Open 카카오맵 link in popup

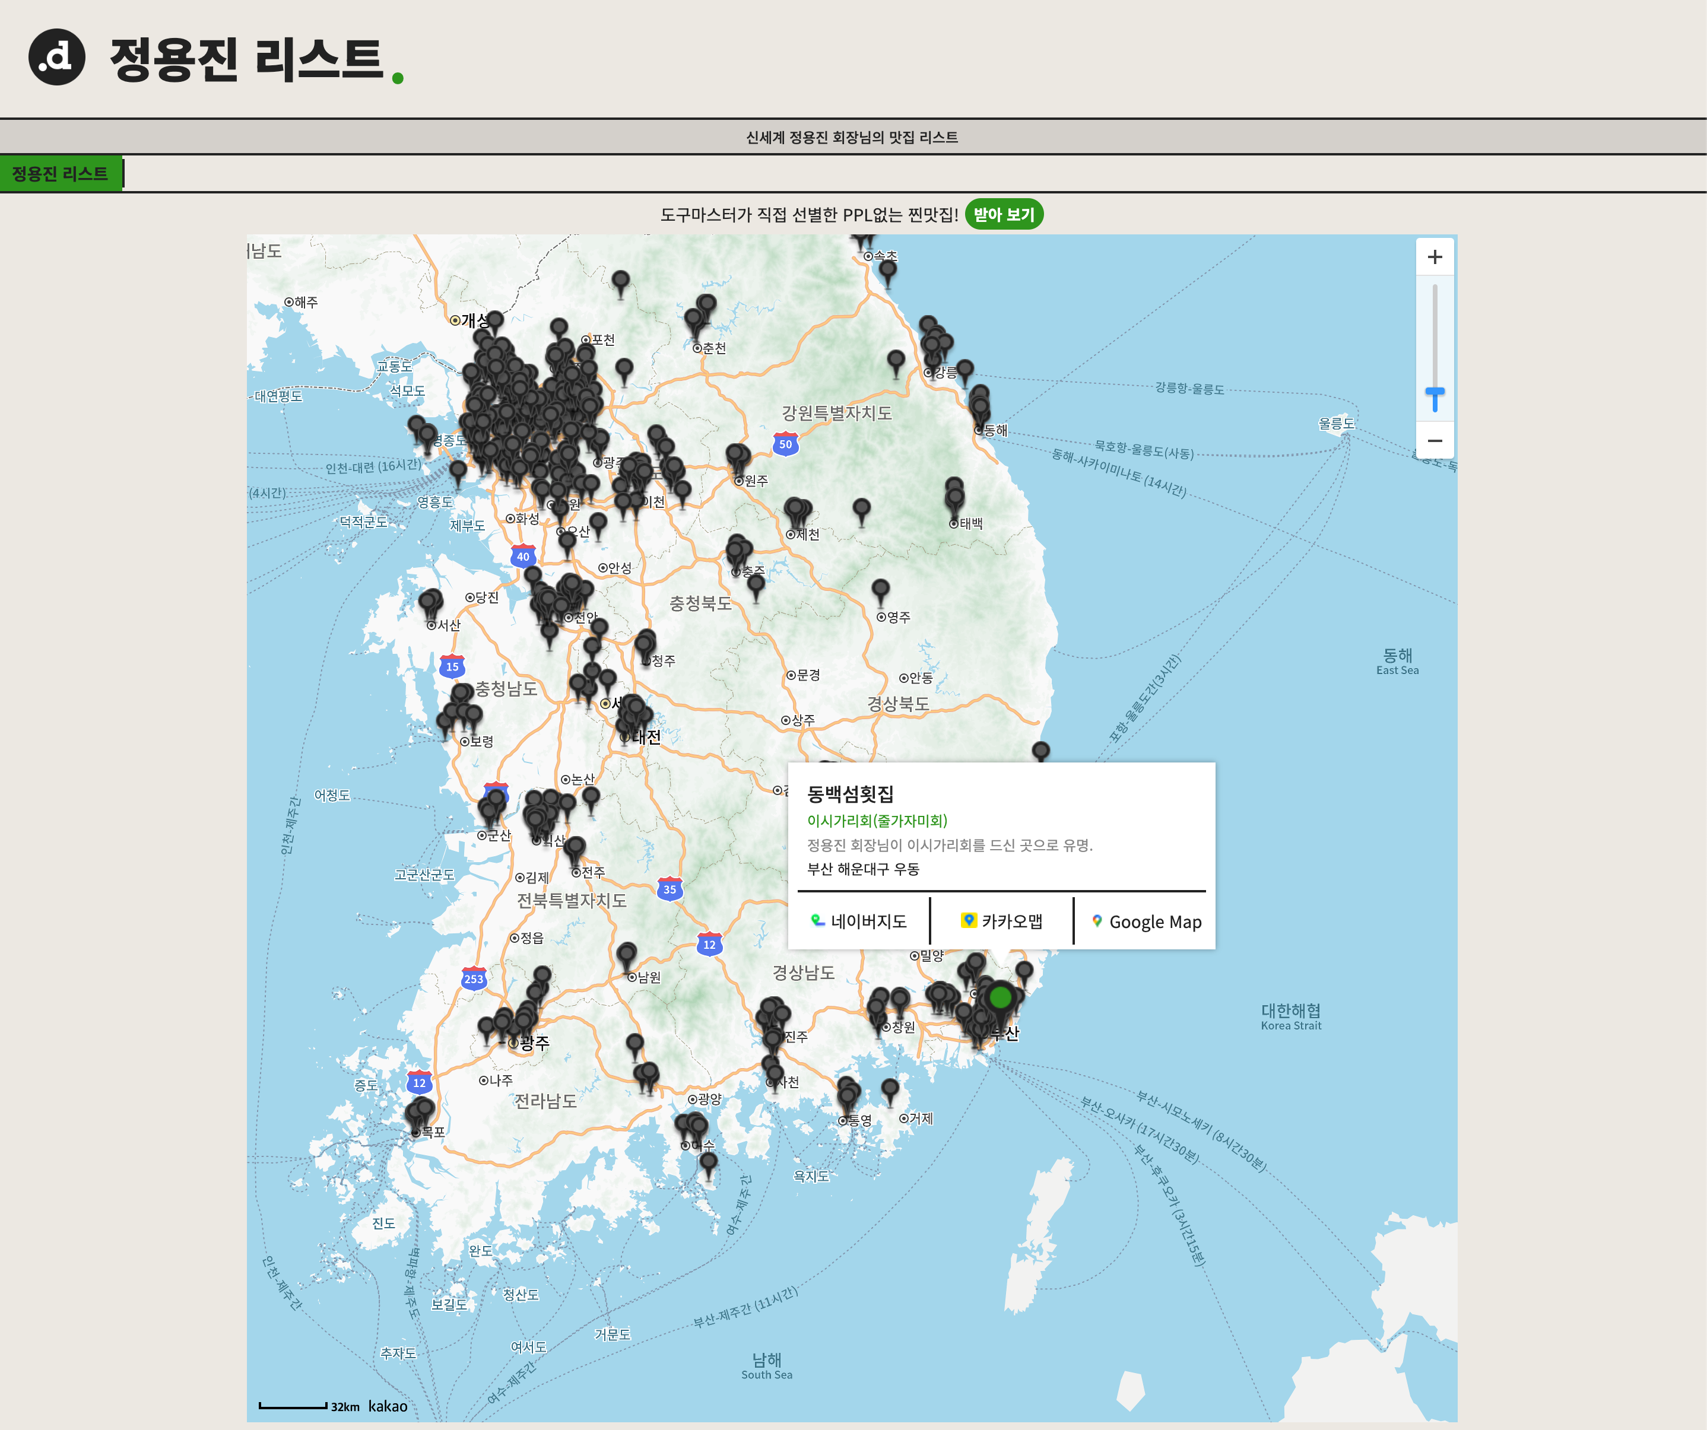[1001, 920]
